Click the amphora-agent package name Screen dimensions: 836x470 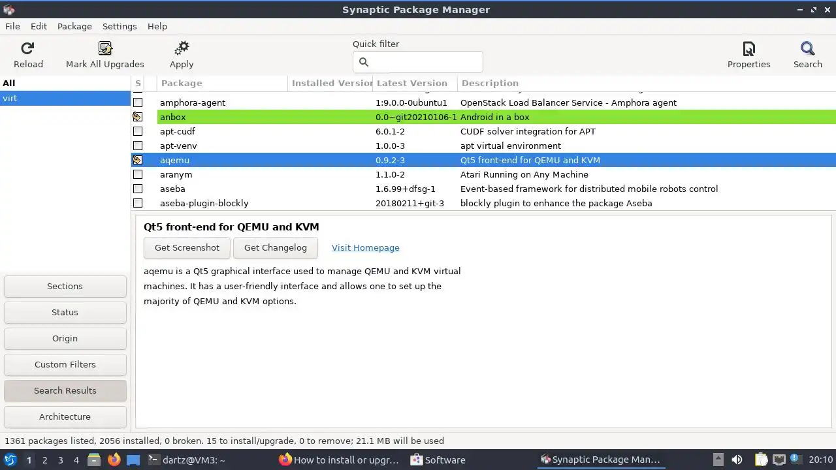coord(193,102)
